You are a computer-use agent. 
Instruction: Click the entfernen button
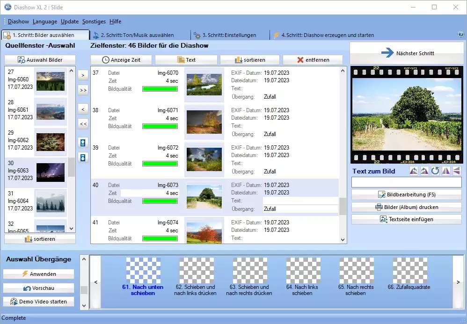[313, 60]
